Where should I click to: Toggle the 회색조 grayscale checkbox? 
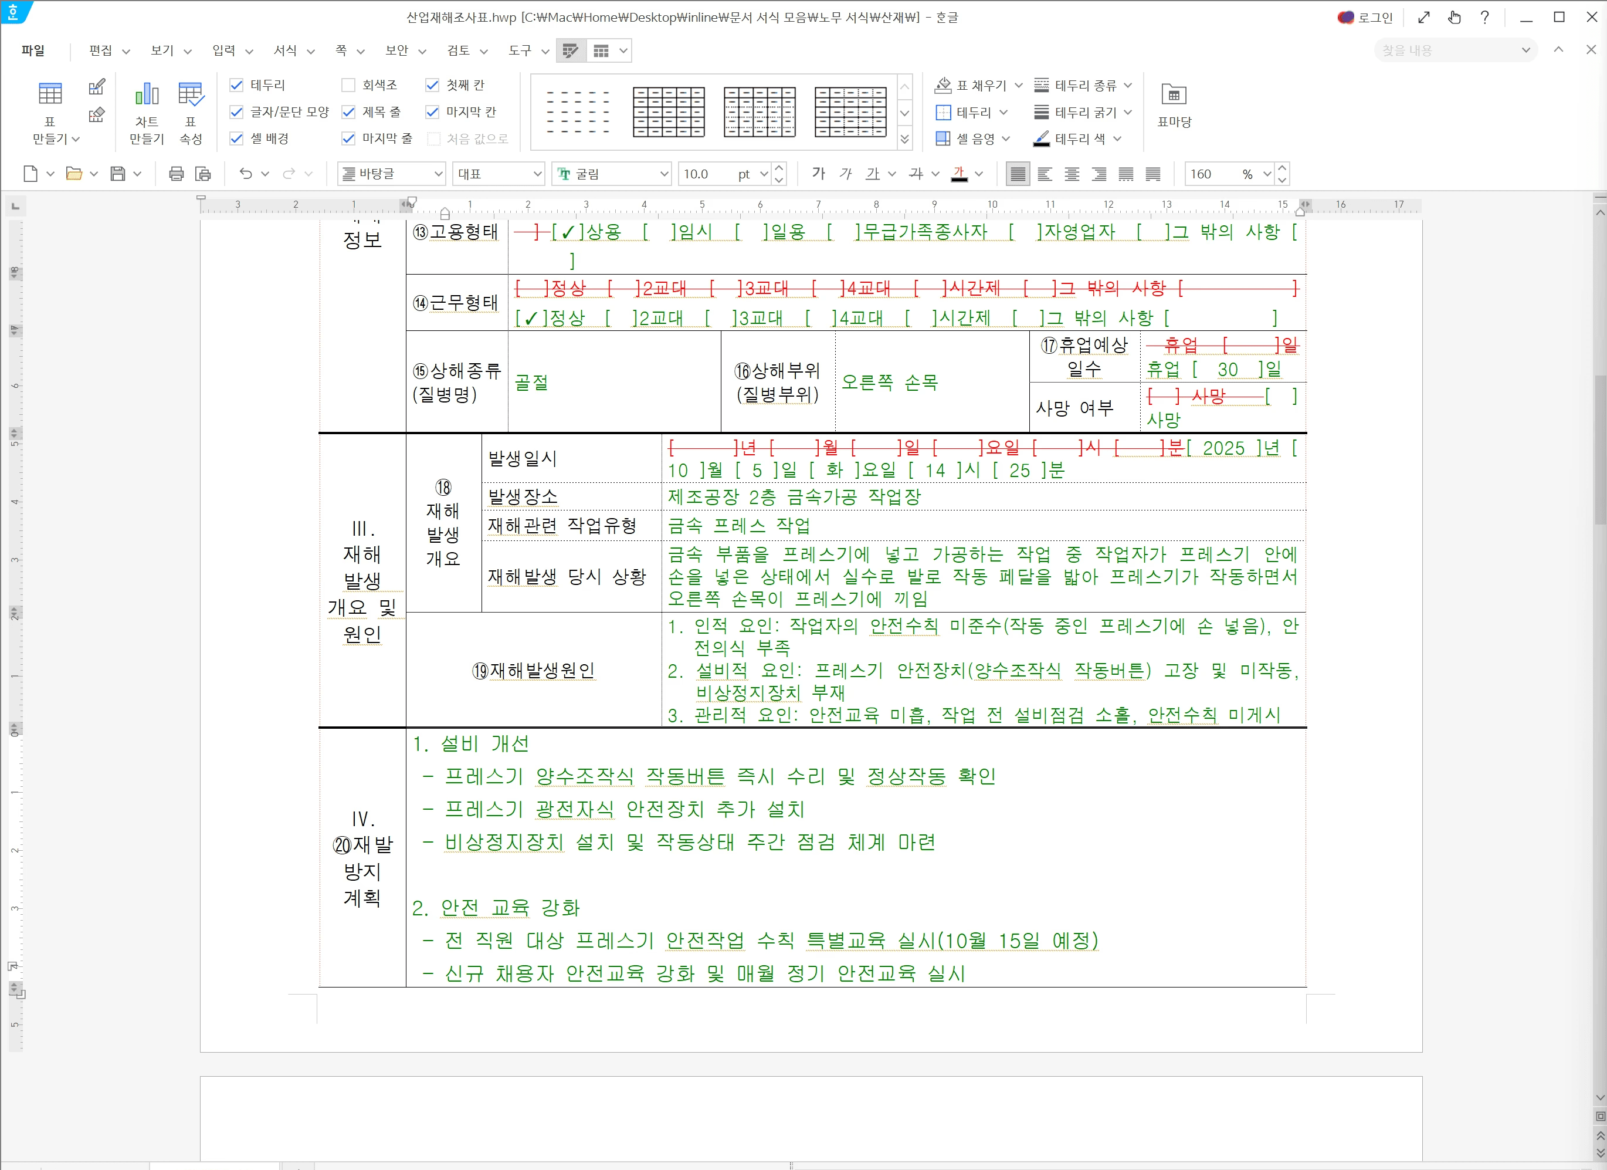[348, 84]
